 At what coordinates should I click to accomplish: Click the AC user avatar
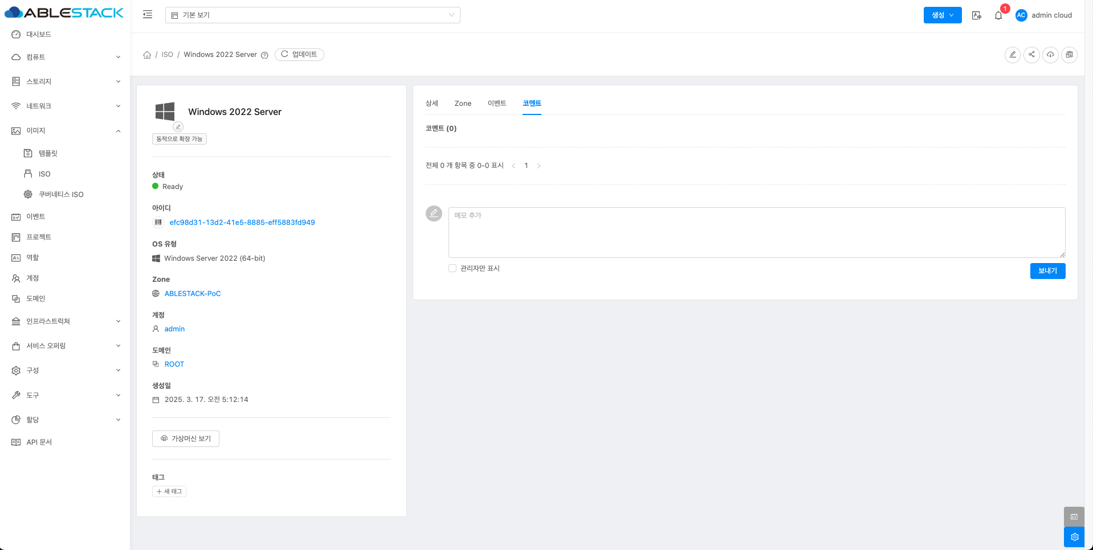[1021, 15]
